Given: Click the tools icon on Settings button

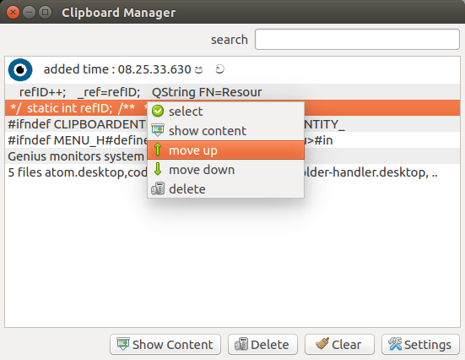Looking at the screenshot, I should [395, 344].
